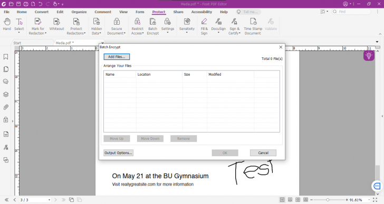This screenshot has height=204, width=384.
Task: Switch to continuous facing view
Action: point(305,200)
